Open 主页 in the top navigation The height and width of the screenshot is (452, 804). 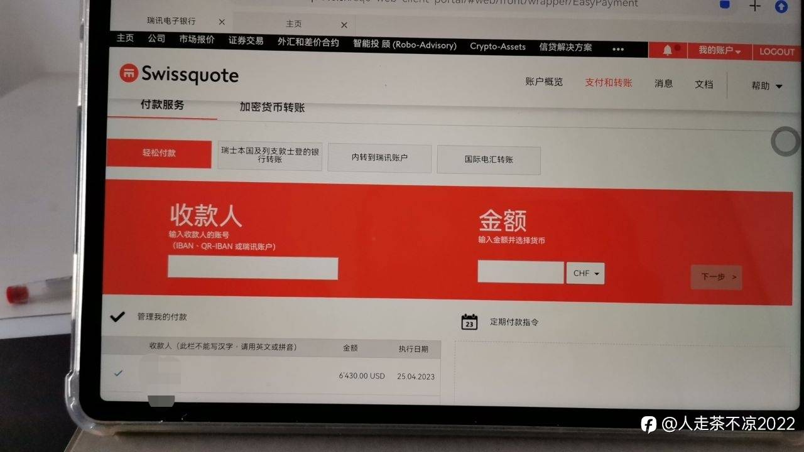pyautogui.click(x=125, y=38)
